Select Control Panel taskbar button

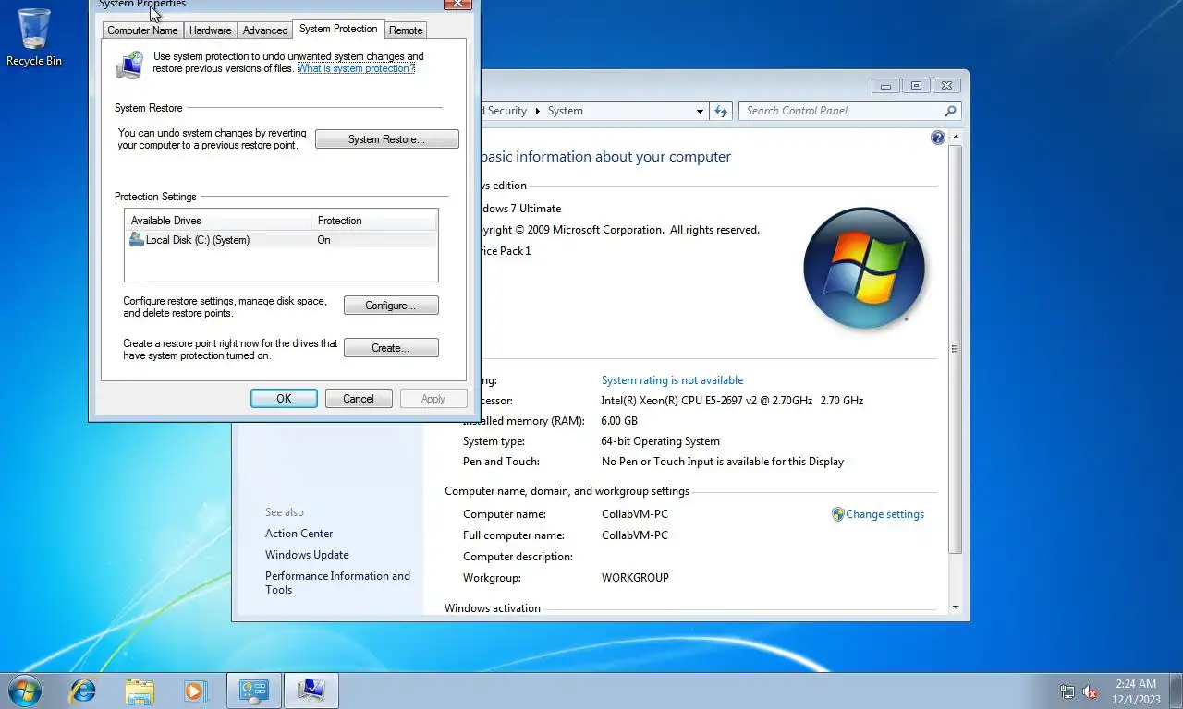[254, 691]
